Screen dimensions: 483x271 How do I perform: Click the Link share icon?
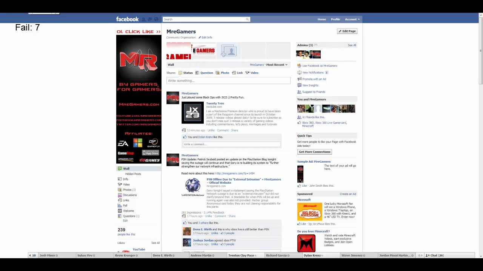tap(234, 73)
